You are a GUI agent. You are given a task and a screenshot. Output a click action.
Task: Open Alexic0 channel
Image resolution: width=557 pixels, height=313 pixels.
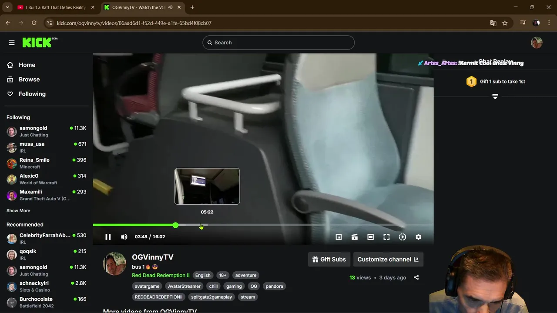tap(46, 179)
